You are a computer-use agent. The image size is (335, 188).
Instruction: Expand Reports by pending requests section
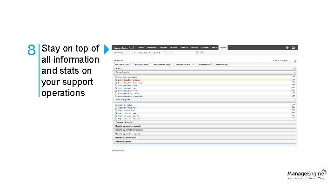coord(204,134)
